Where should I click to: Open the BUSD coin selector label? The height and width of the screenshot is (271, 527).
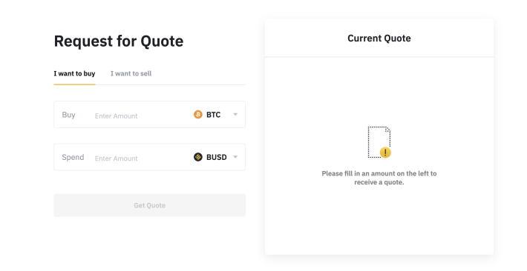217,157
